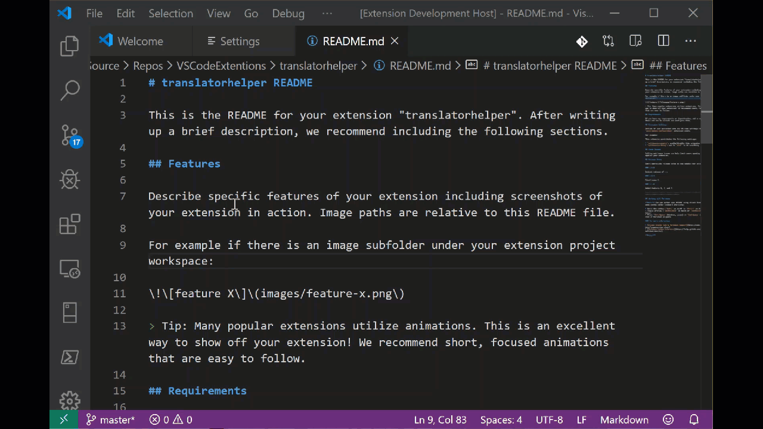Change language mode Markdown
The height and width of the screenshot is (429, 763).
(624, 419)
